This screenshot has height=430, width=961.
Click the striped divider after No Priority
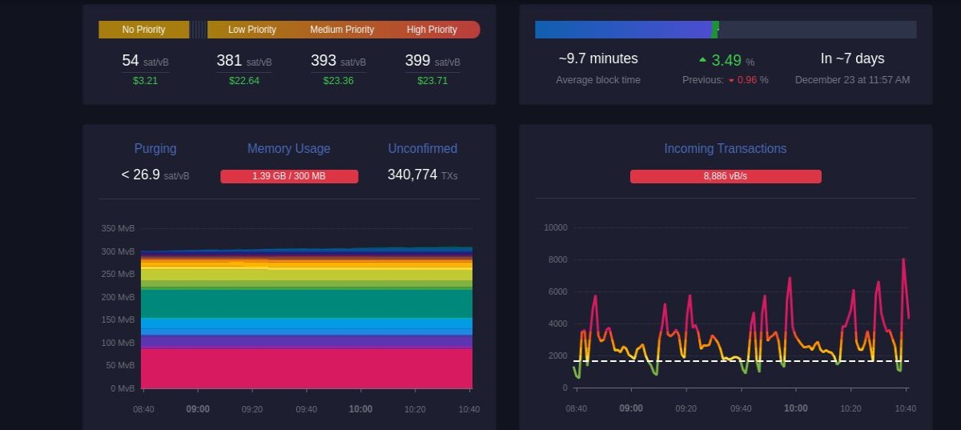[x=199, y=30]
